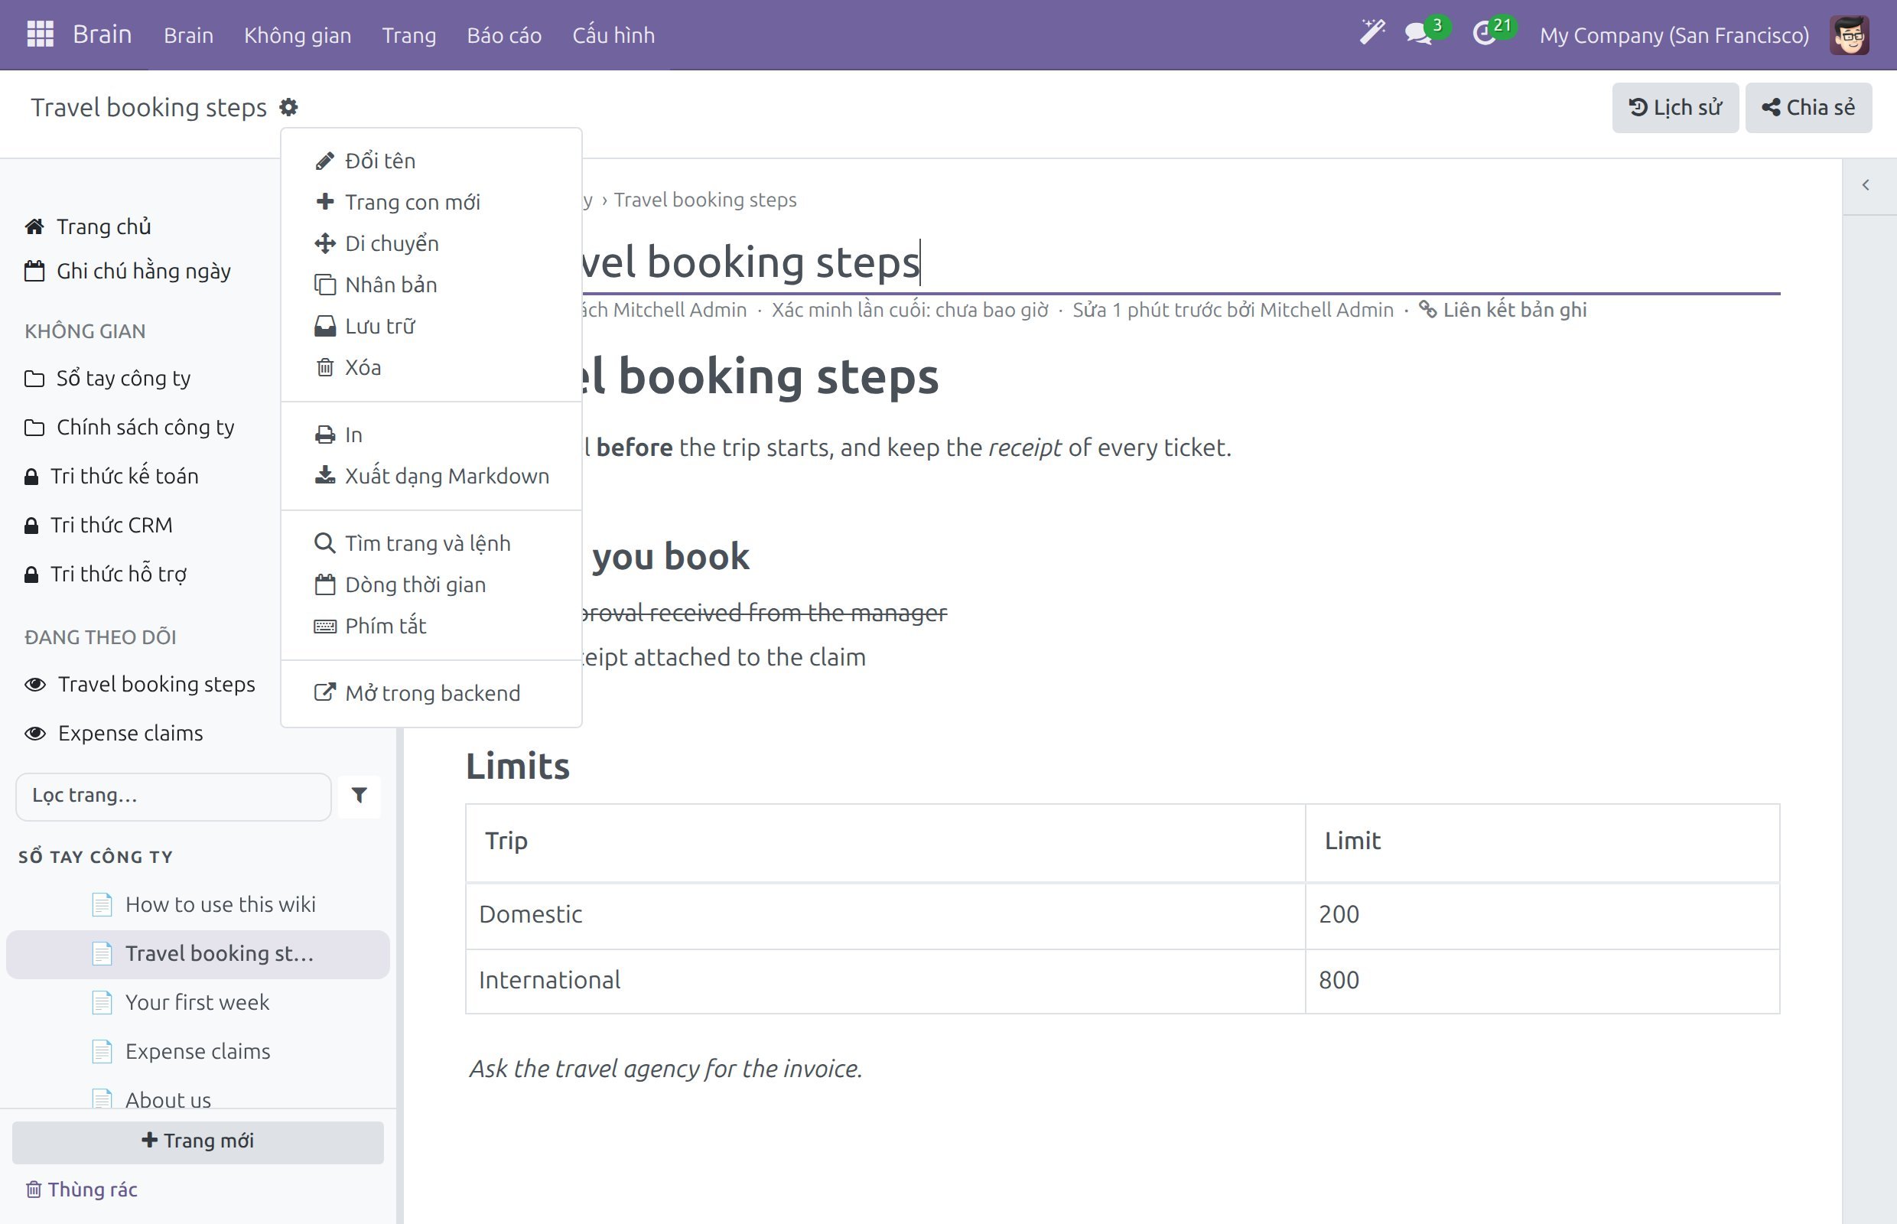1897x1224 pixels.
Task: Open the user avatar menu
Action: point(1849,35)
